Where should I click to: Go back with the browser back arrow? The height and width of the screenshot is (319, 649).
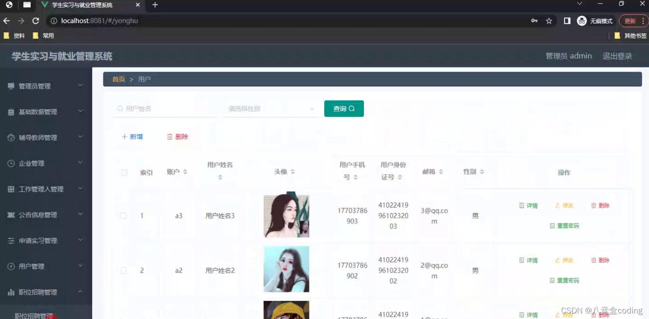(6, 21)
